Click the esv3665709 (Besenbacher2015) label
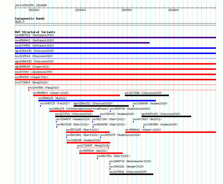The height and width of the screenshot is (184, 223). point(130,161)
